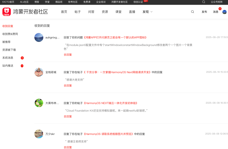
Task: Go to the 问答 navigation tab
Action: coord(91,12)
